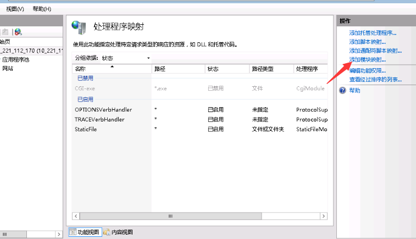The image size is (416, 239).
Task: Sort by the 处理程序 column header
Action: tap(310, 69)
